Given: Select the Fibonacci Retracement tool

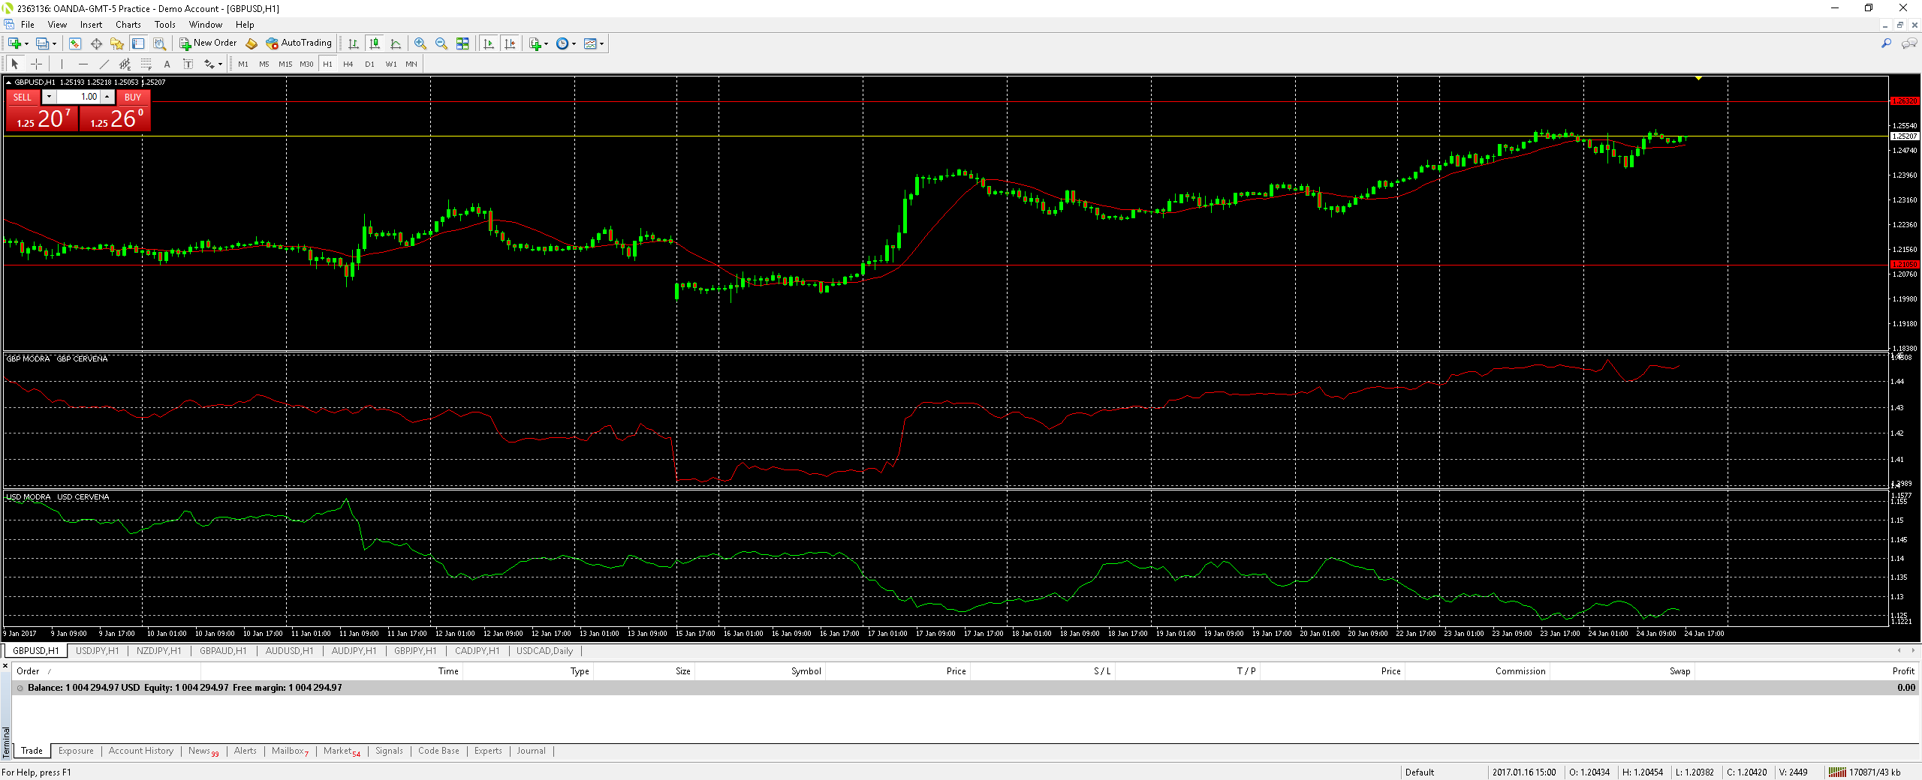Looking at the screenshot, I should pyautogui.click(x=146, y=64).
